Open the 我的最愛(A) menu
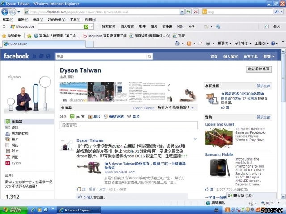Screen dimensions: 286x214 [x=57, y=20]
